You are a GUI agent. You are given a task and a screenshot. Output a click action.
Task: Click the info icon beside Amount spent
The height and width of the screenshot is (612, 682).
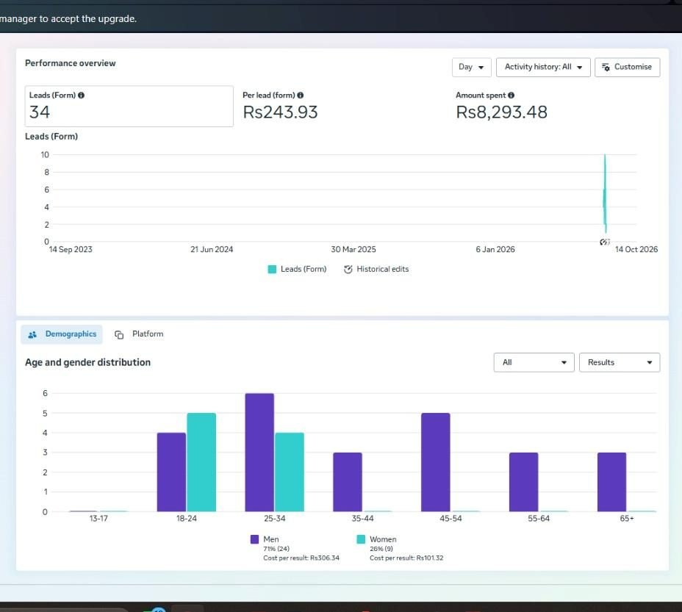point(511,96)
